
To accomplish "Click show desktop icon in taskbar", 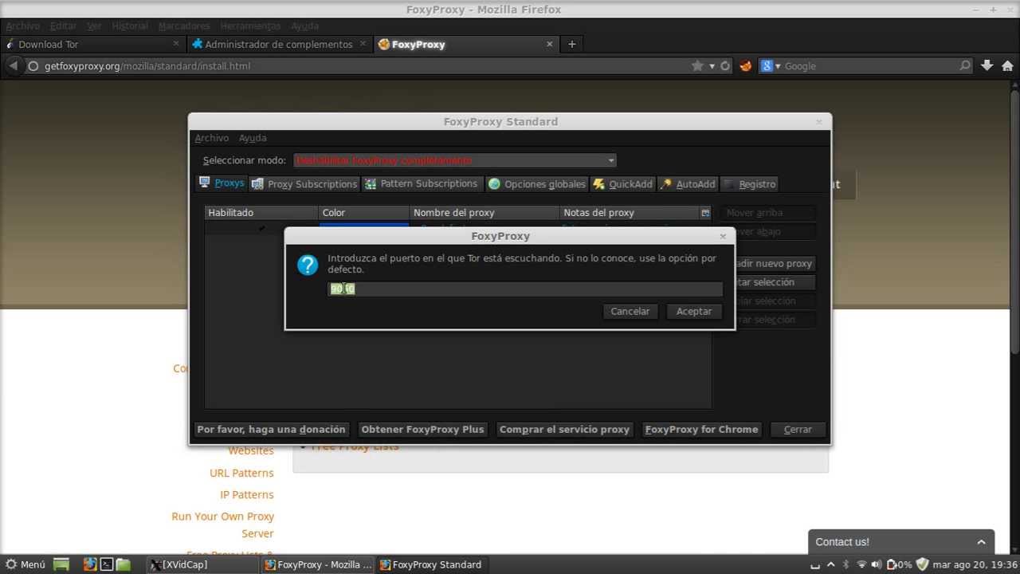I will (x=61, y=564).
